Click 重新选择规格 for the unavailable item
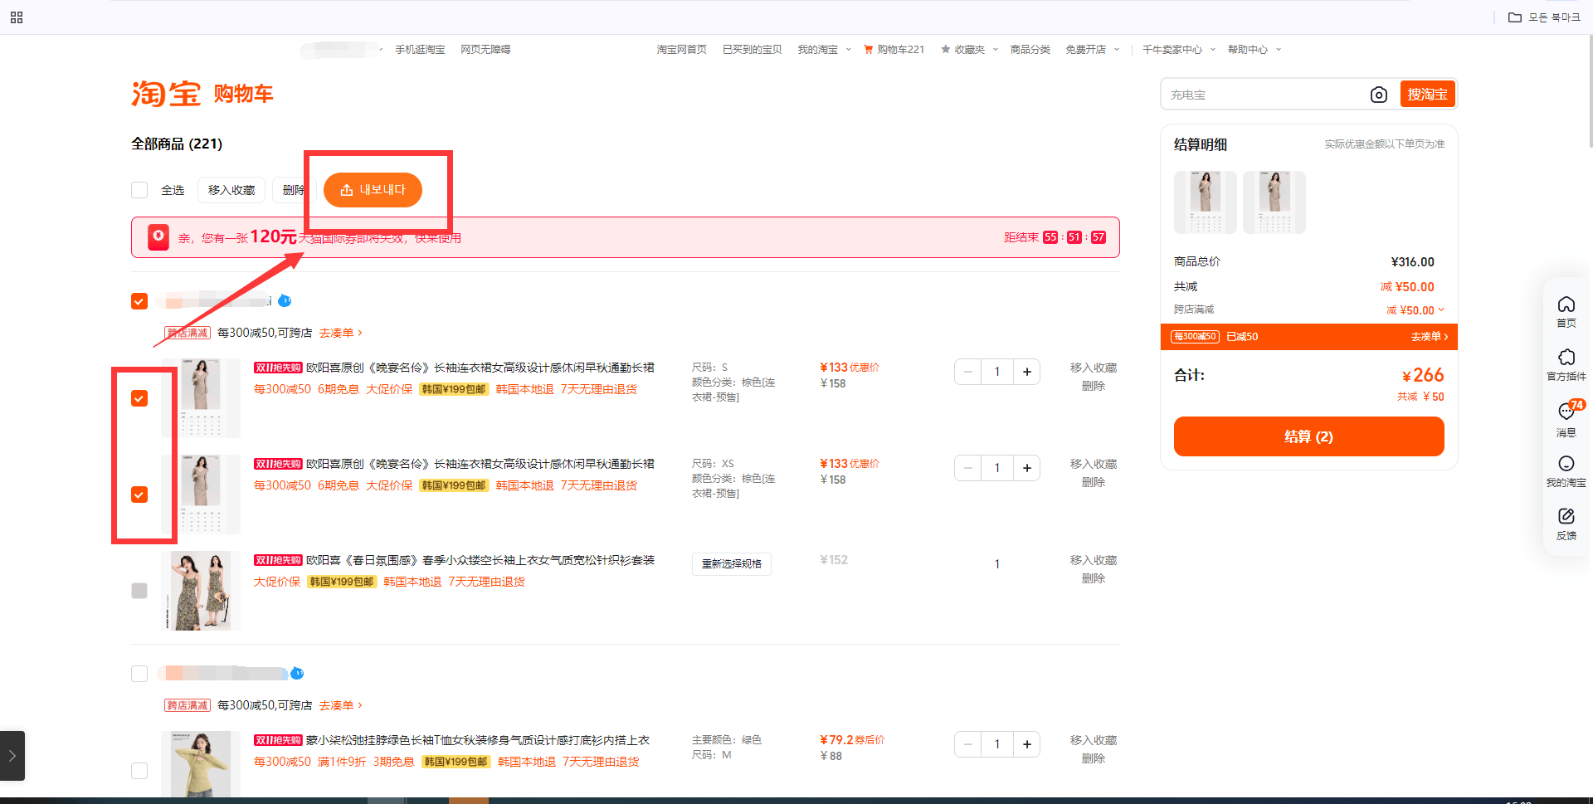 pos(732,564)
